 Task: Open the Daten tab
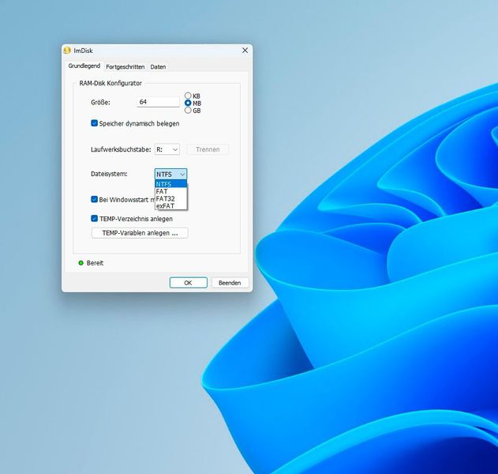[158, 67]
